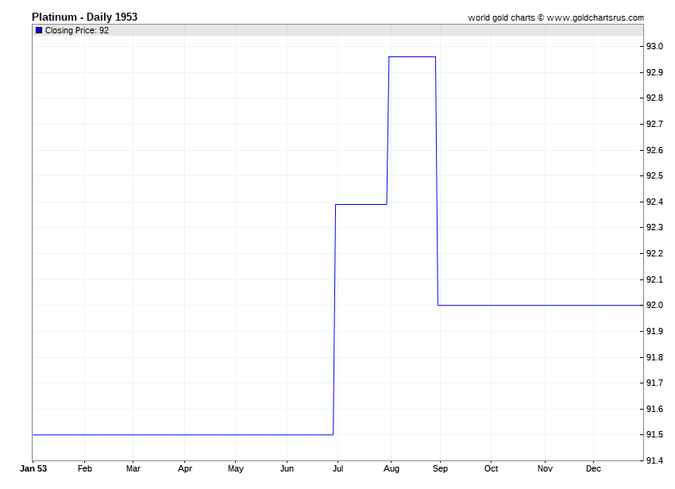Click the 92.3 y-axis value

pos(654,227)
